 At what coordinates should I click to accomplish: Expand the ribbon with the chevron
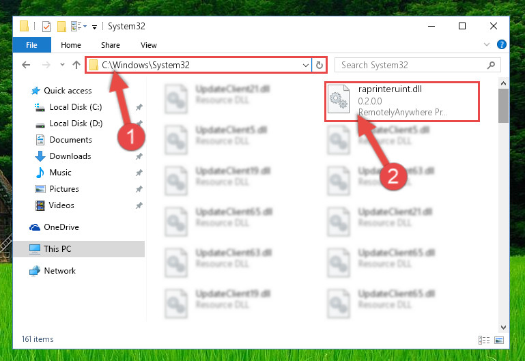pyautogui.click(x=487, y=44)
